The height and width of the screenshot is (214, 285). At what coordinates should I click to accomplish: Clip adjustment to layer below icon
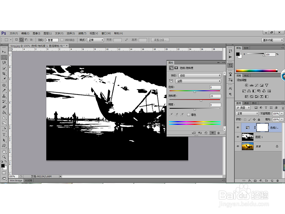point(194,133)
